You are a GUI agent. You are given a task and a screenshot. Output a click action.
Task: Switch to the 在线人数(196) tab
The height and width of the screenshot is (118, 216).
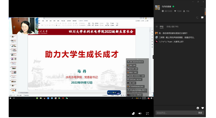(x=172, y=27)
